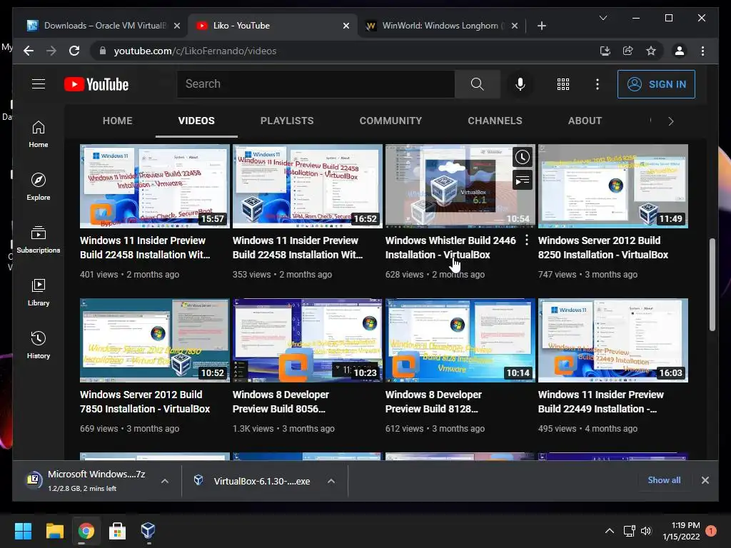The height and width of the screenshot is (548, 731).
Task: Open Windows 8 Developer Preview Build 8056 title
Action: [281, 402]
